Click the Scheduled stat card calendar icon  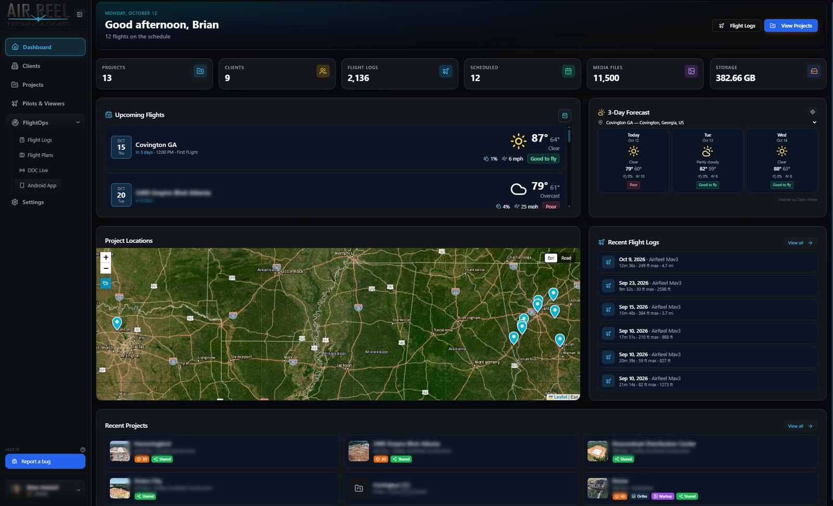569,71
